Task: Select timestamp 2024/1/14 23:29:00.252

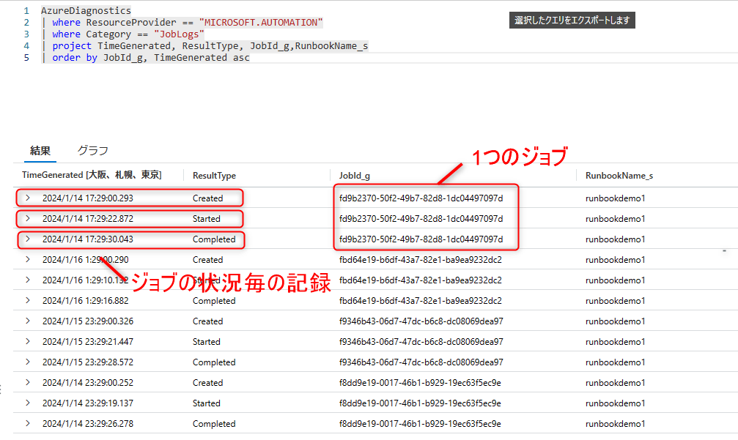Action: (x=88, y=383)
